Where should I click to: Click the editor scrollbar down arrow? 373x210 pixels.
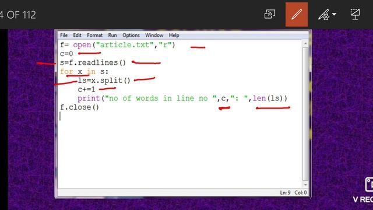(x=305, y=184)
